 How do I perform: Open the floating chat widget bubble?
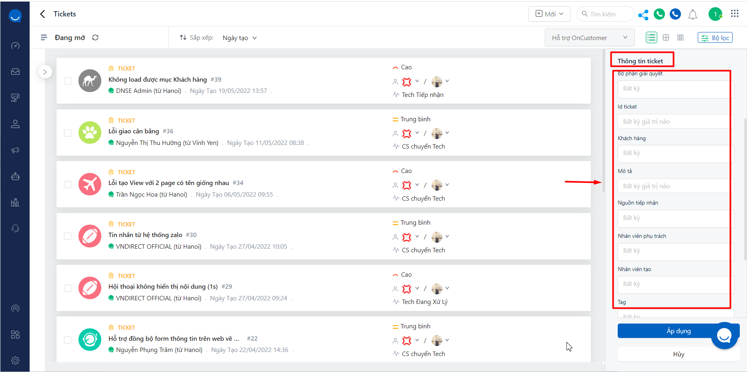[x=724, y=336]
